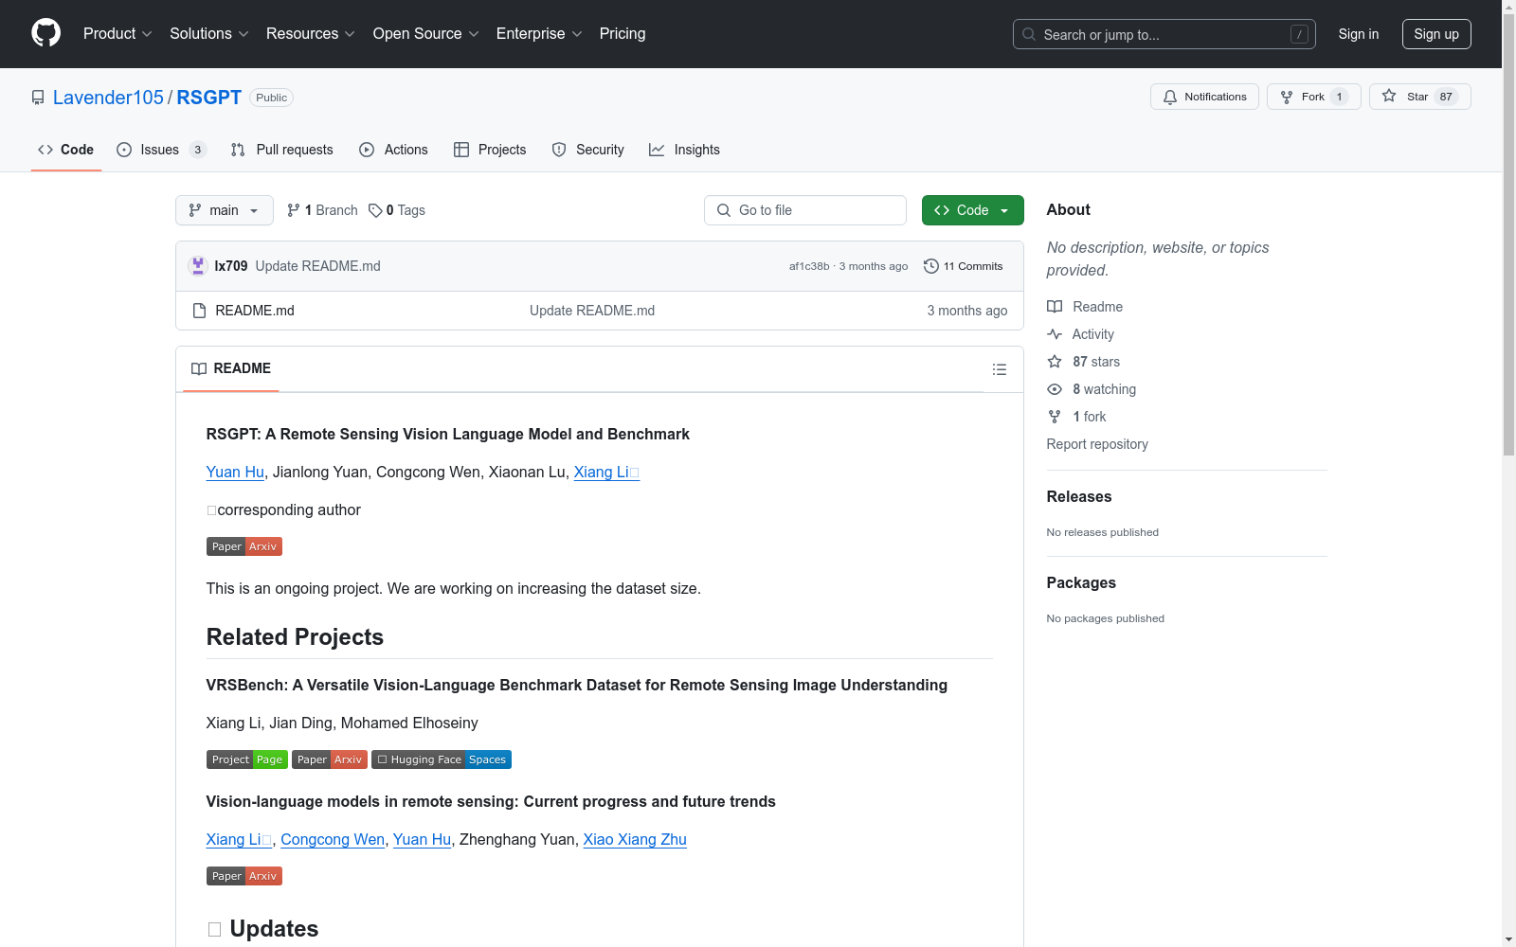Click the star icon in Star button
Screen dimensions: 1516x947
[x=1389, y=96]
